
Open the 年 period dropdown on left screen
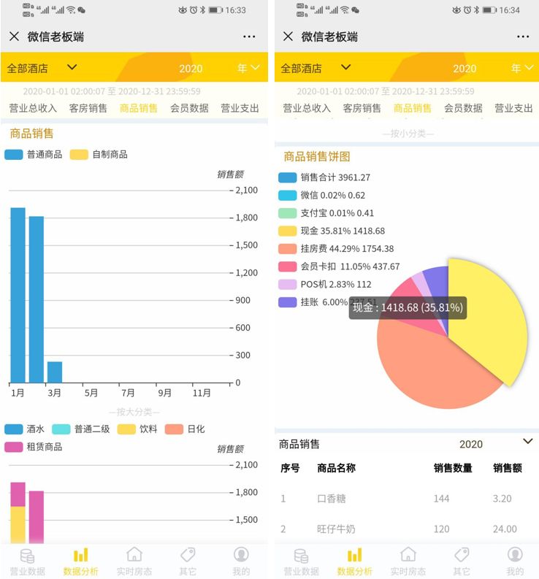tap(248, 68)
